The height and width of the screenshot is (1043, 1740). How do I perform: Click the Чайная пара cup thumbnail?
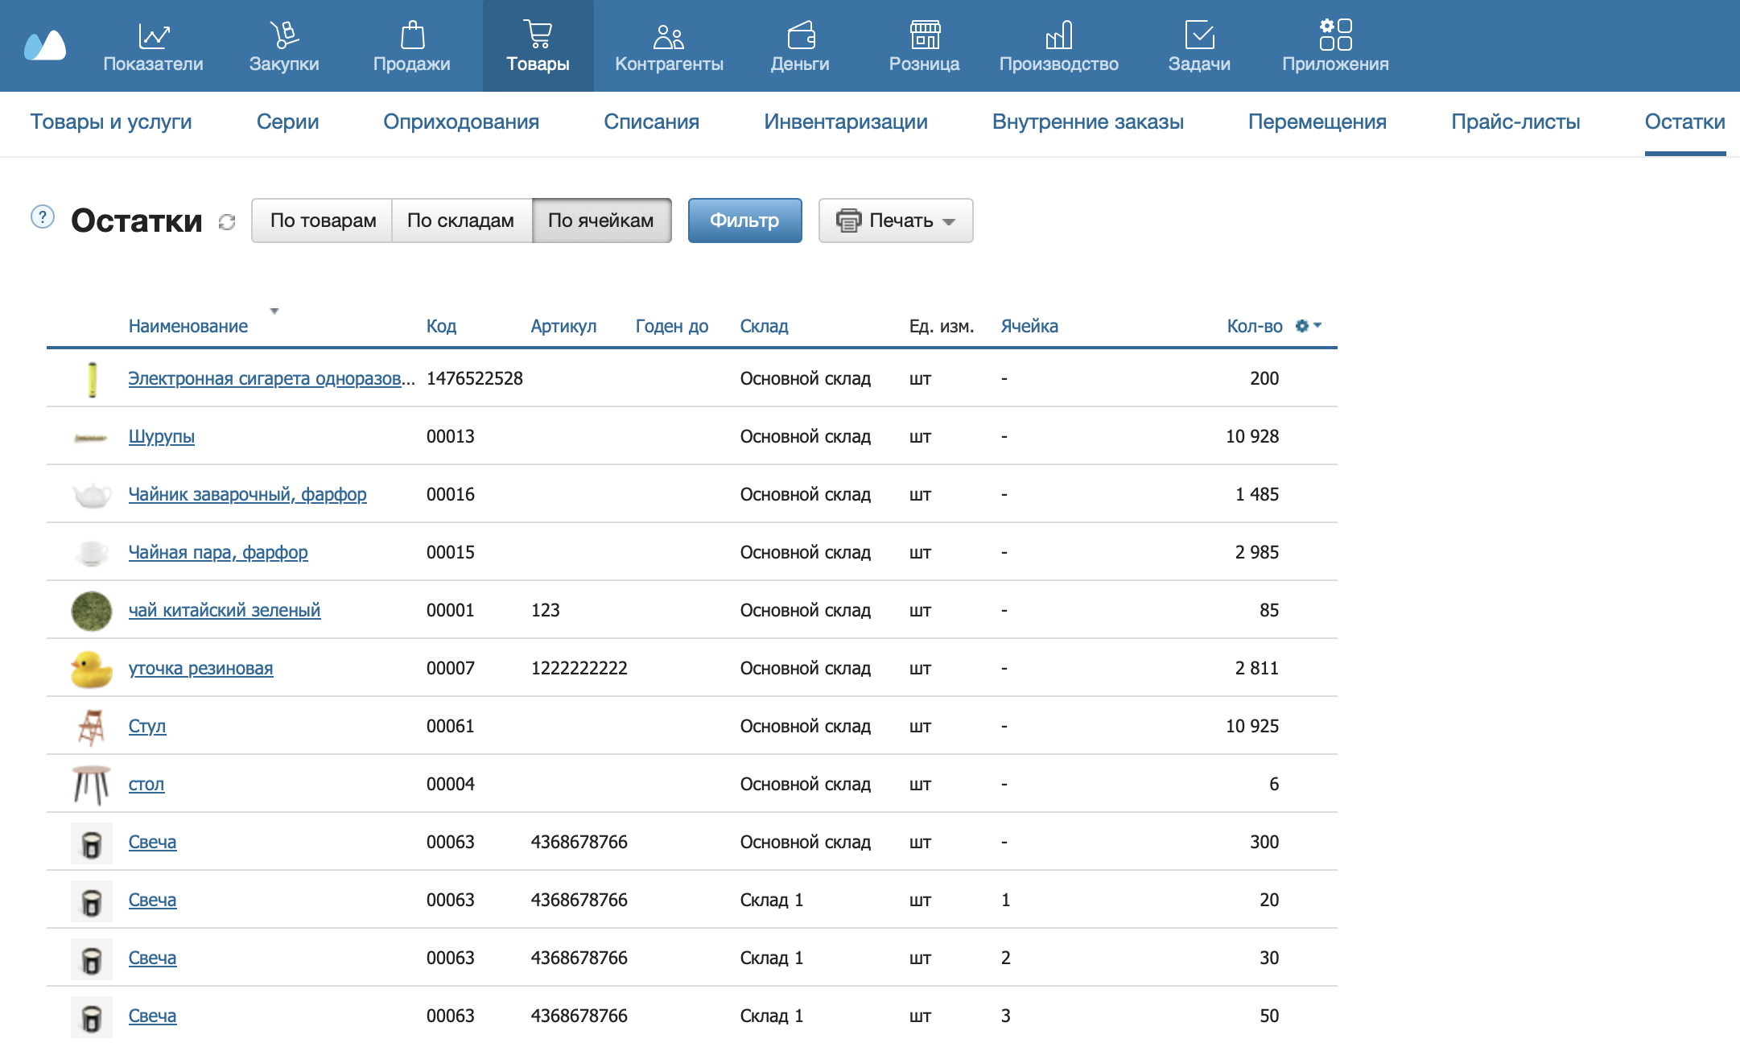[92, 553]
